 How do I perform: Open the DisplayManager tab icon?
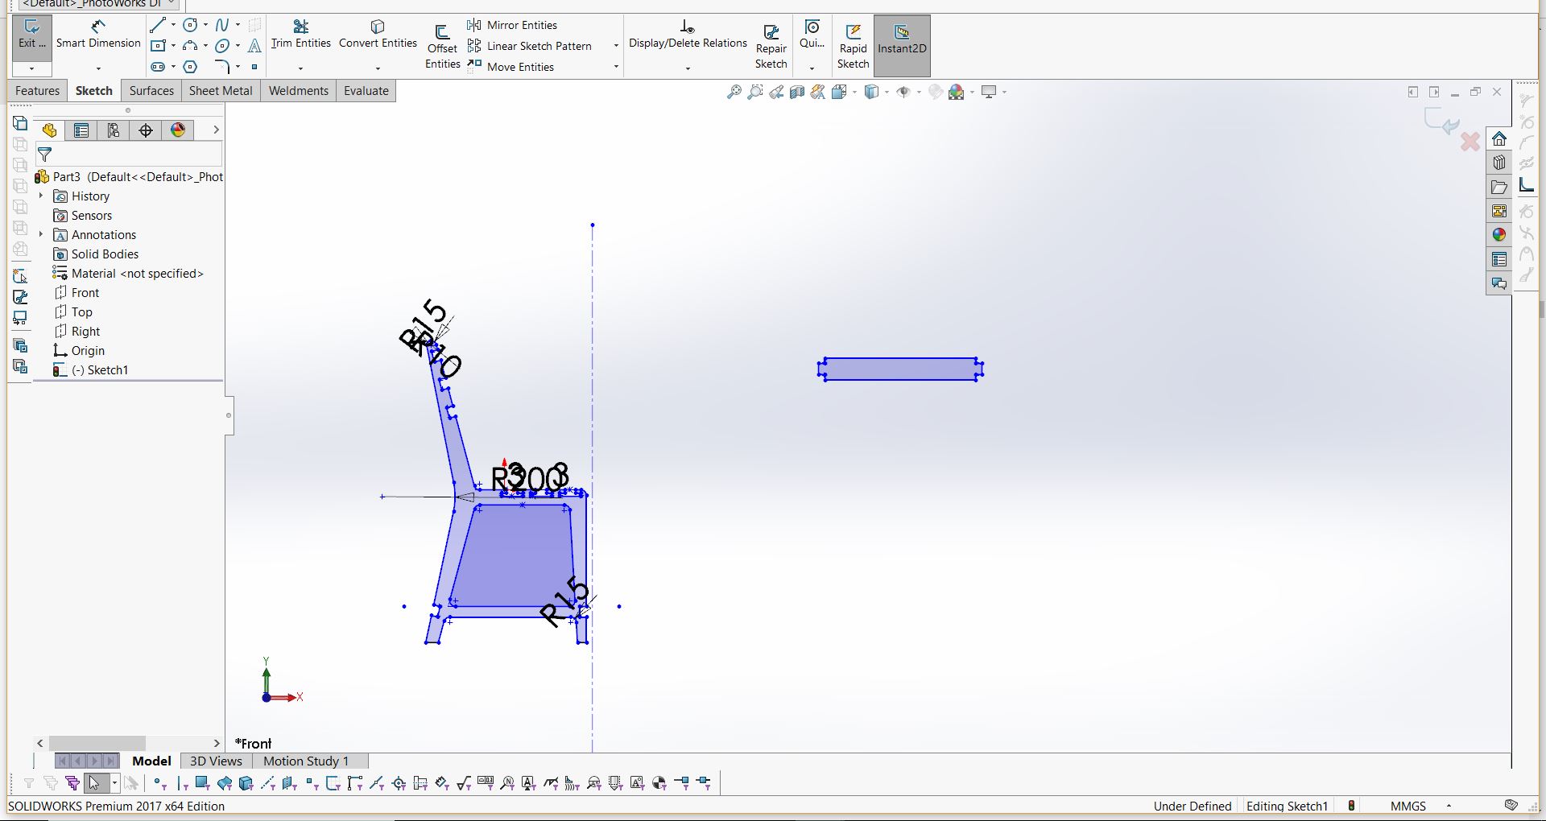pyautogui.click(x=178, y=130)
